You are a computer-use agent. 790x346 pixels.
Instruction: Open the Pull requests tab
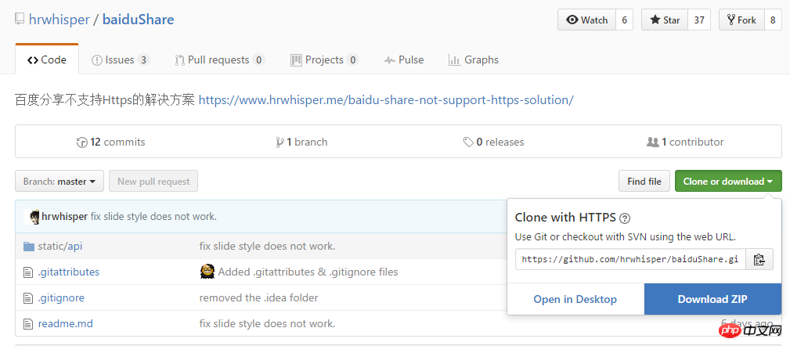click(219, 59)
